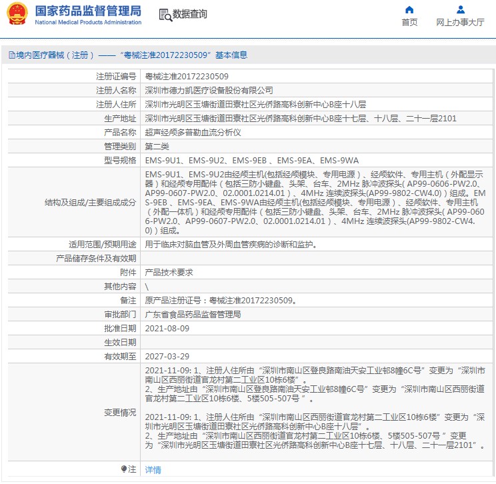Click the 注册证编号 row label
This screenshot has width=496, height=484.
click(x=116, y=77)
